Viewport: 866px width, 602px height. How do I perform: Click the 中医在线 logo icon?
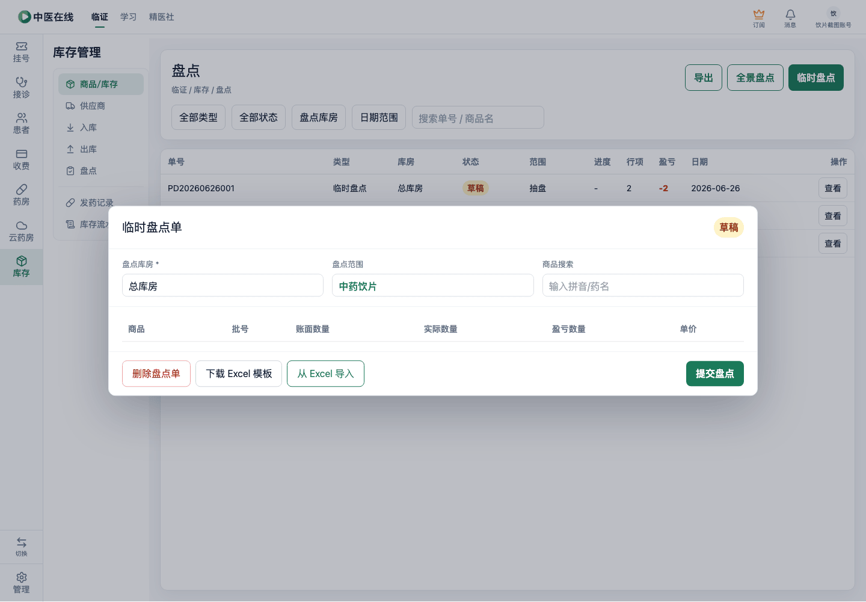[24, 17]
